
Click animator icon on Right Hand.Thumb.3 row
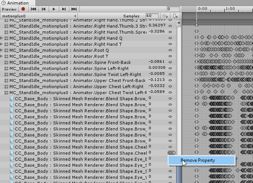click(x=6, y=26)
